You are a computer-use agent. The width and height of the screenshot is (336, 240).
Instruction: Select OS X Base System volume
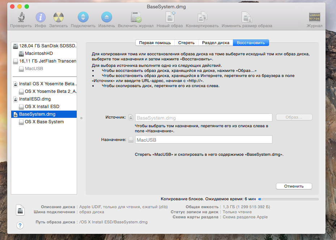(x=44, y=122)
